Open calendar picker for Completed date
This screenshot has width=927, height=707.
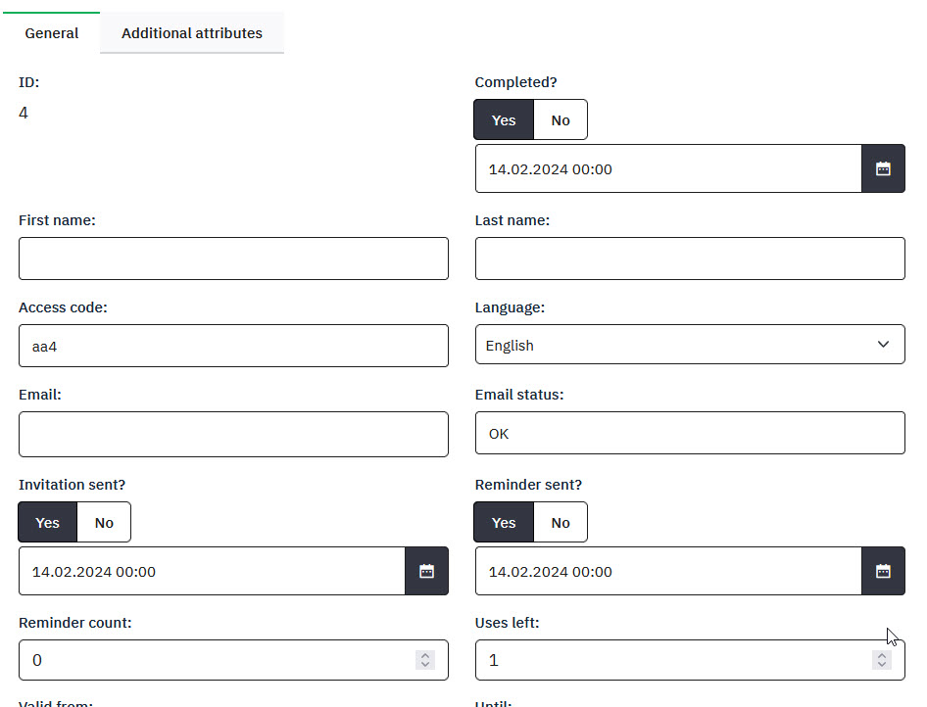pyautogui.click(x=883, y=168)
